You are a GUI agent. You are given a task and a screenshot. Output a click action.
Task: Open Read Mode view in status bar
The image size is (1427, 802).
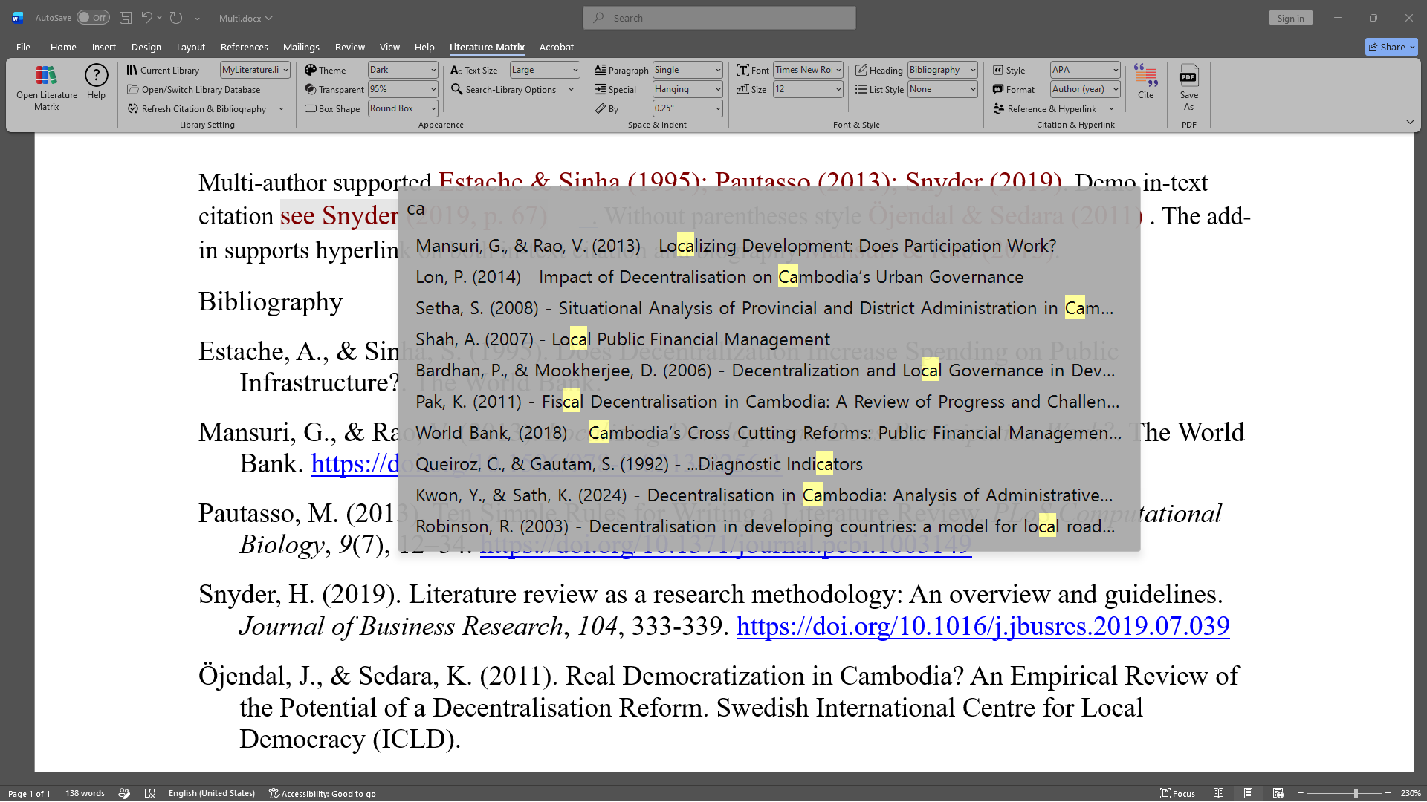[1218, 793]
